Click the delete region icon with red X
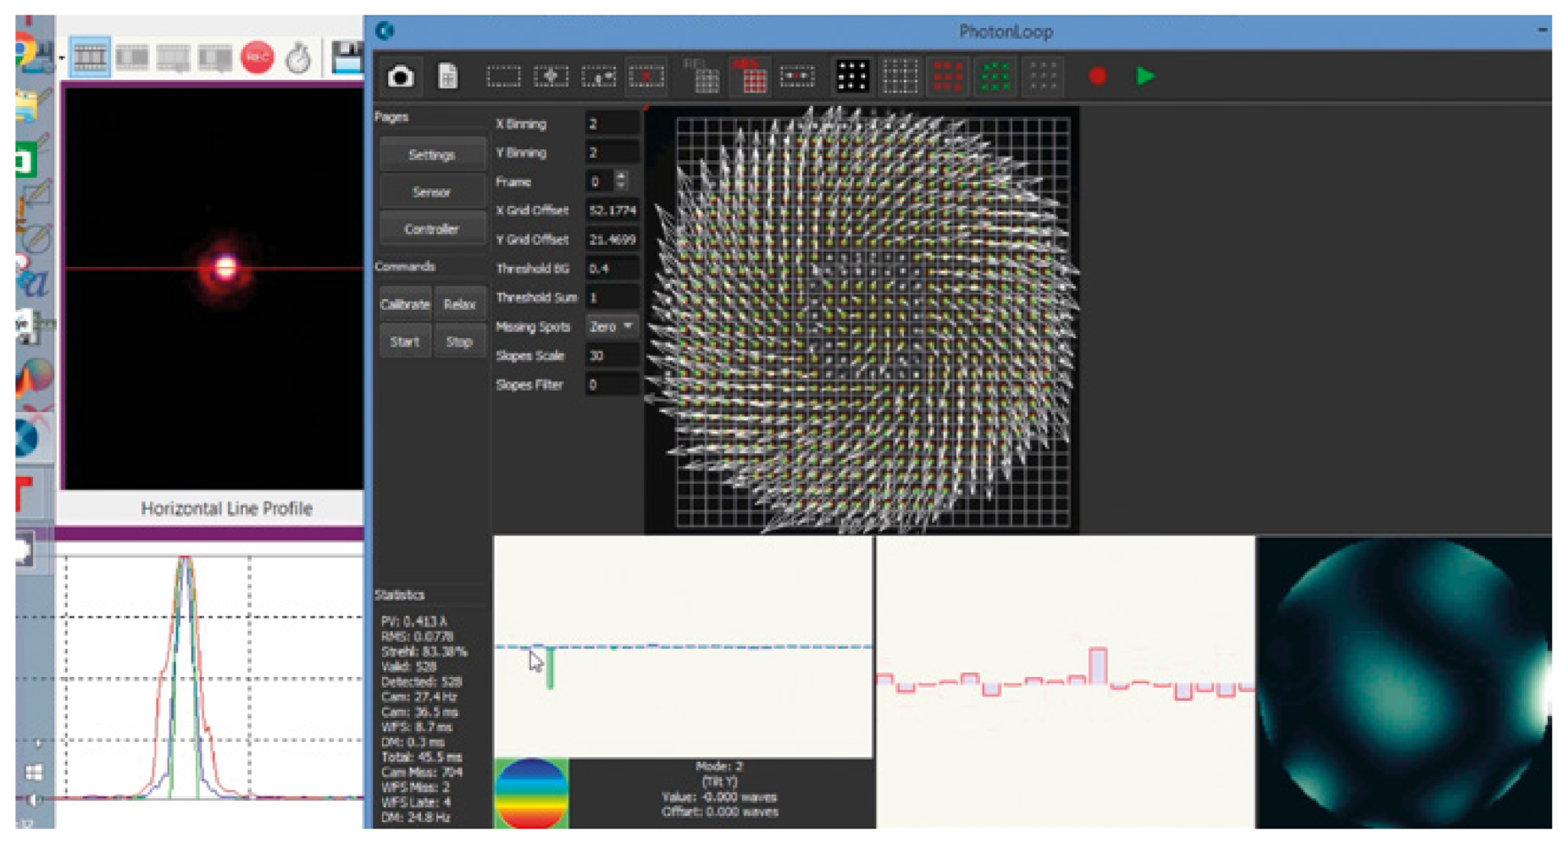The height and width of the screenshot is (843, 1568). click(645, 77)
